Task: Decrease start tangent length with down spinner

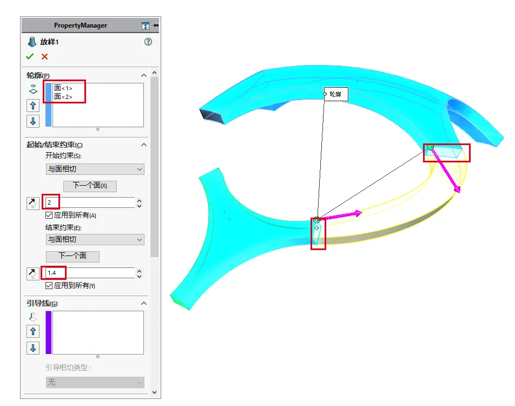Action: 139,206
